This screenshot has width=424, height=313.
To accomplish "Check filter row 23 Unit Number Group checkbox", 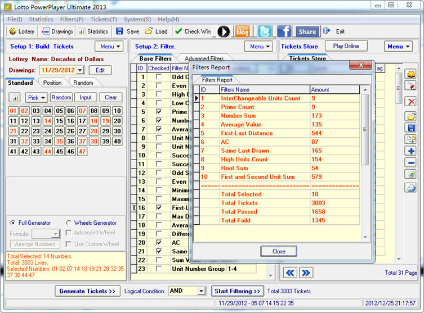I will point(159,269).
